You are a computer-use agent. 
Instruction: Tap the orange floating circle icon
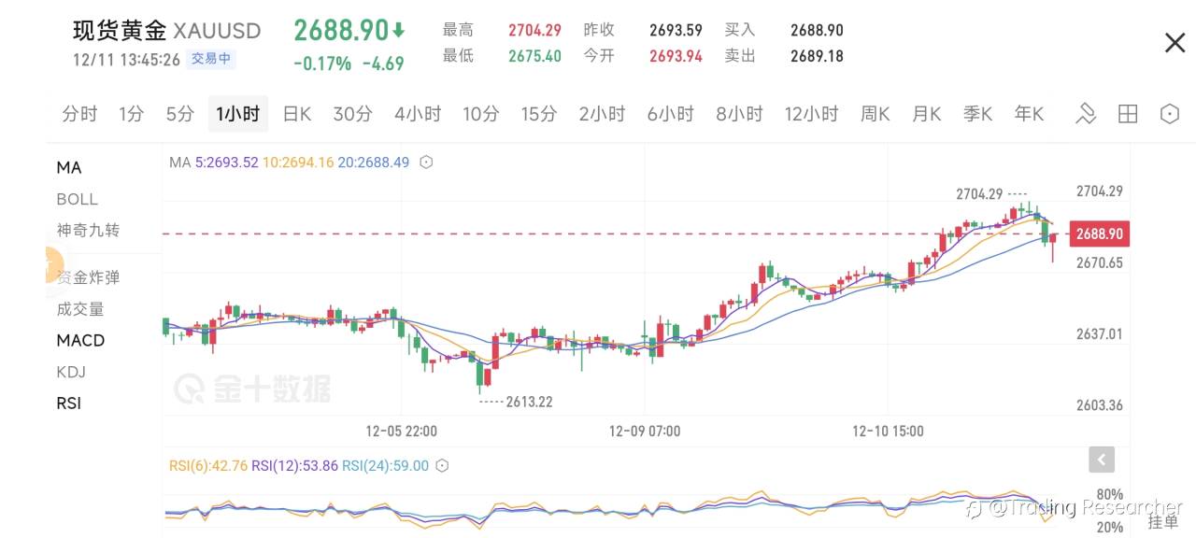coord(52,265)
